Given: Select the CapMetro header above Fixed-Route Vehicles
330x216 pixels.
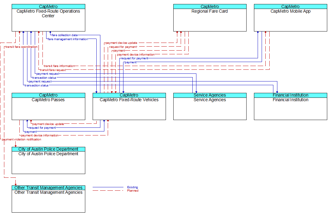Looking at the screenshot, I should click(x=129, y=95).
